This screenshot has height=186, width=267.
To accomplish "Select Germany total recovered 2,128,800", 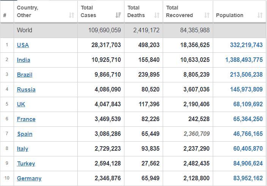I will coord(196,178).
